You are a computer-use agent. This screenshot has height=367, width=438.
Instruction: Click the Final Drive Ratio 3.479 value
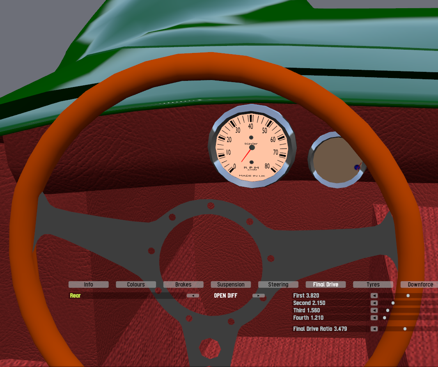coord(320,329)
